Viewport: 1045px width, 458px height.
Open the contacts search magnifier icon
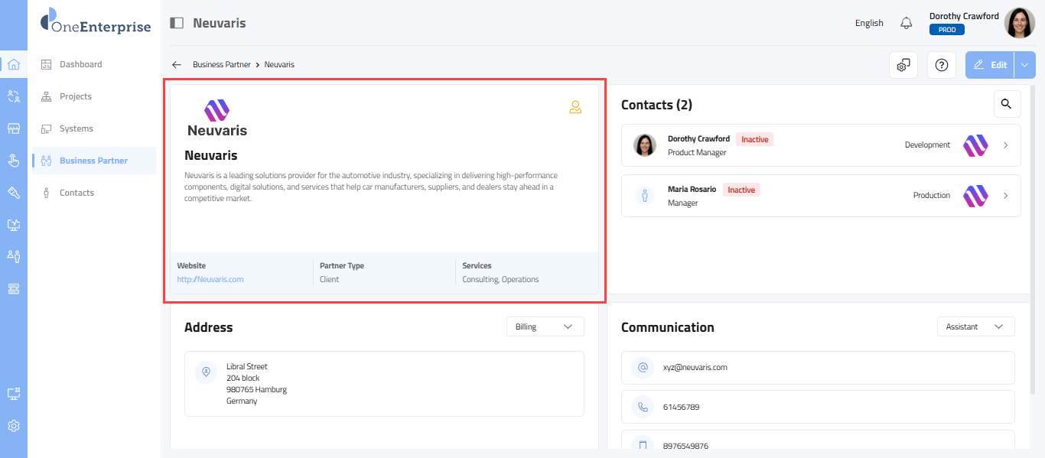pos(1007,104)
